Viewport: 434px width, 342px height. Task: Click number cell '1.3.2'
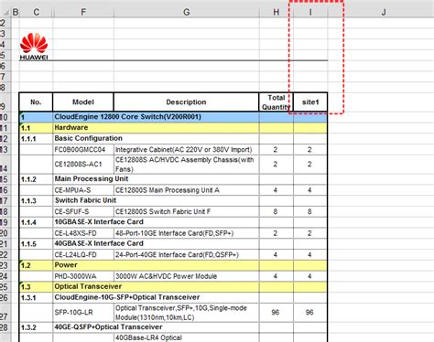click(x=36, y=327)
